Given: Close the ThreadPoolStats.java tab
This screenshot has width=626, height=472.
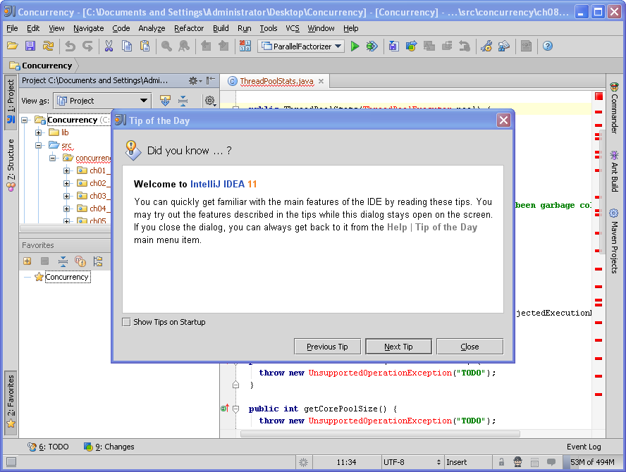Looking at the screenshot, I should 321,82.
